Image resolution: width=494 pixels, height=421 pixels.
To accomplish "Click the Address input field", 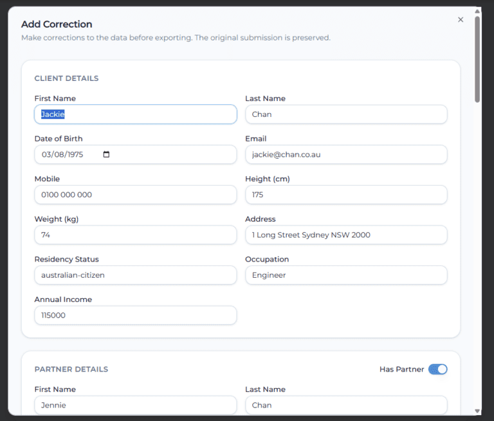I will pyautogui.click(x=346, y=235).
